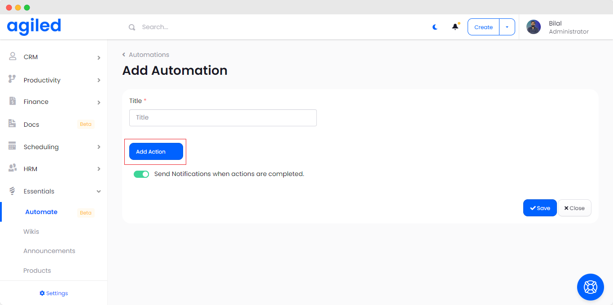Click the HRM people icon
This screenshot has height=305, width=613.
coord(13,168)
